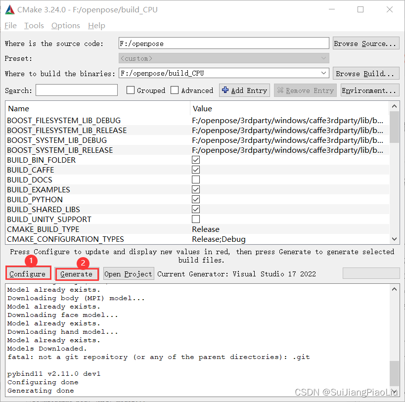Open the Tools menu
The image size is (405, 402).
click(34, 26)
